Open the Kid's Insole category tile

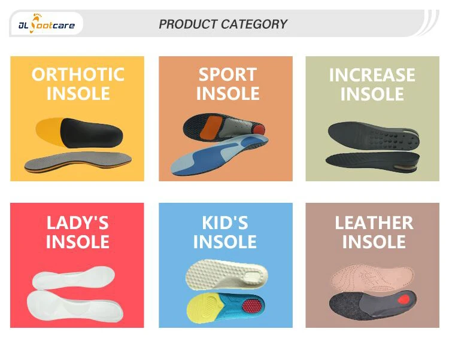click(225, 265)
